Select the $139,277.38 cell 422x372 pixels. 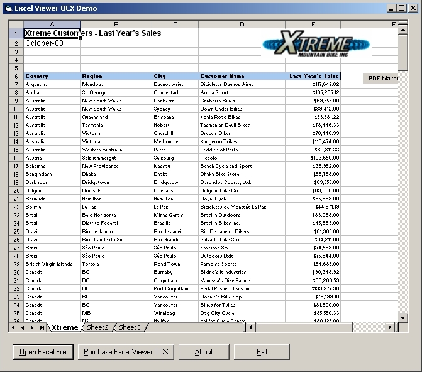point(313,288)
